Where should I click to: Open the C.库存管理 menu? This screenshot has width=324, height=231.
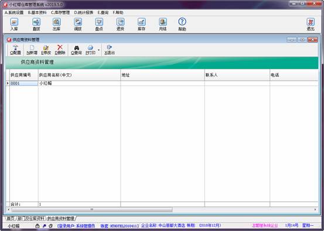click(x=60, y=13)
